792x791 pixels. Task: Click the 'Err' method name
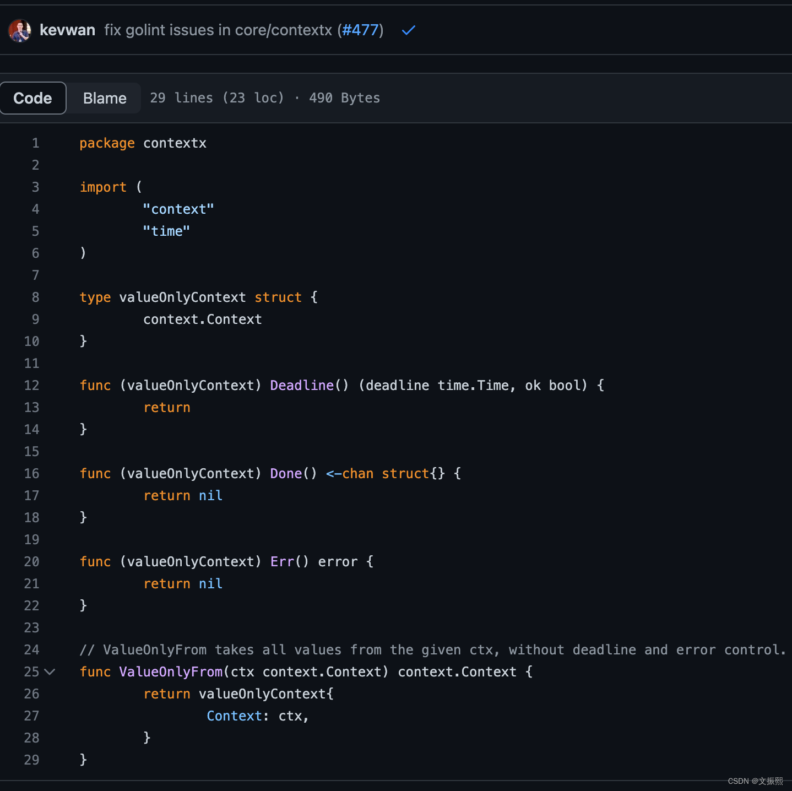pyautogui.click(x=282, y=562)
